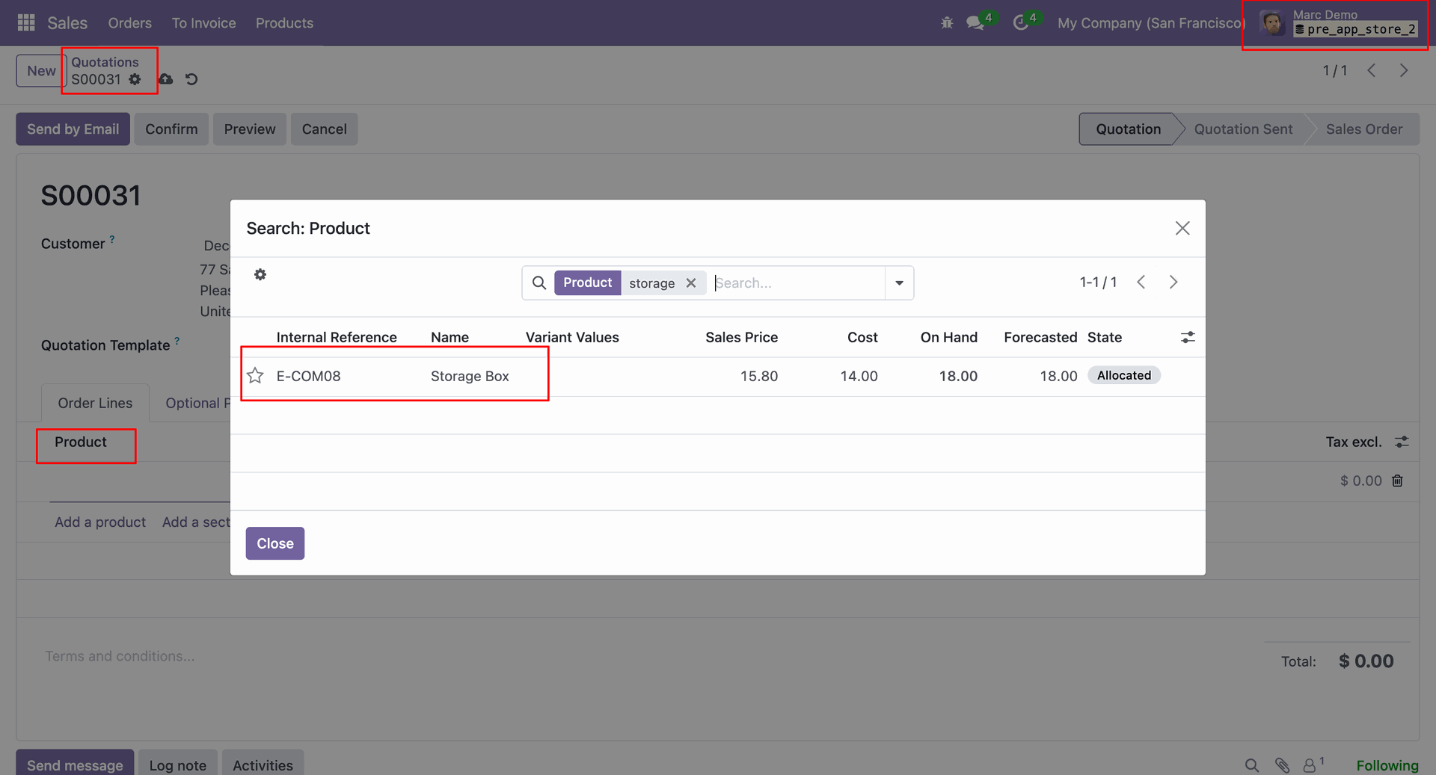
Task: Click the debug bug icon in navbar
Action: 947,23
